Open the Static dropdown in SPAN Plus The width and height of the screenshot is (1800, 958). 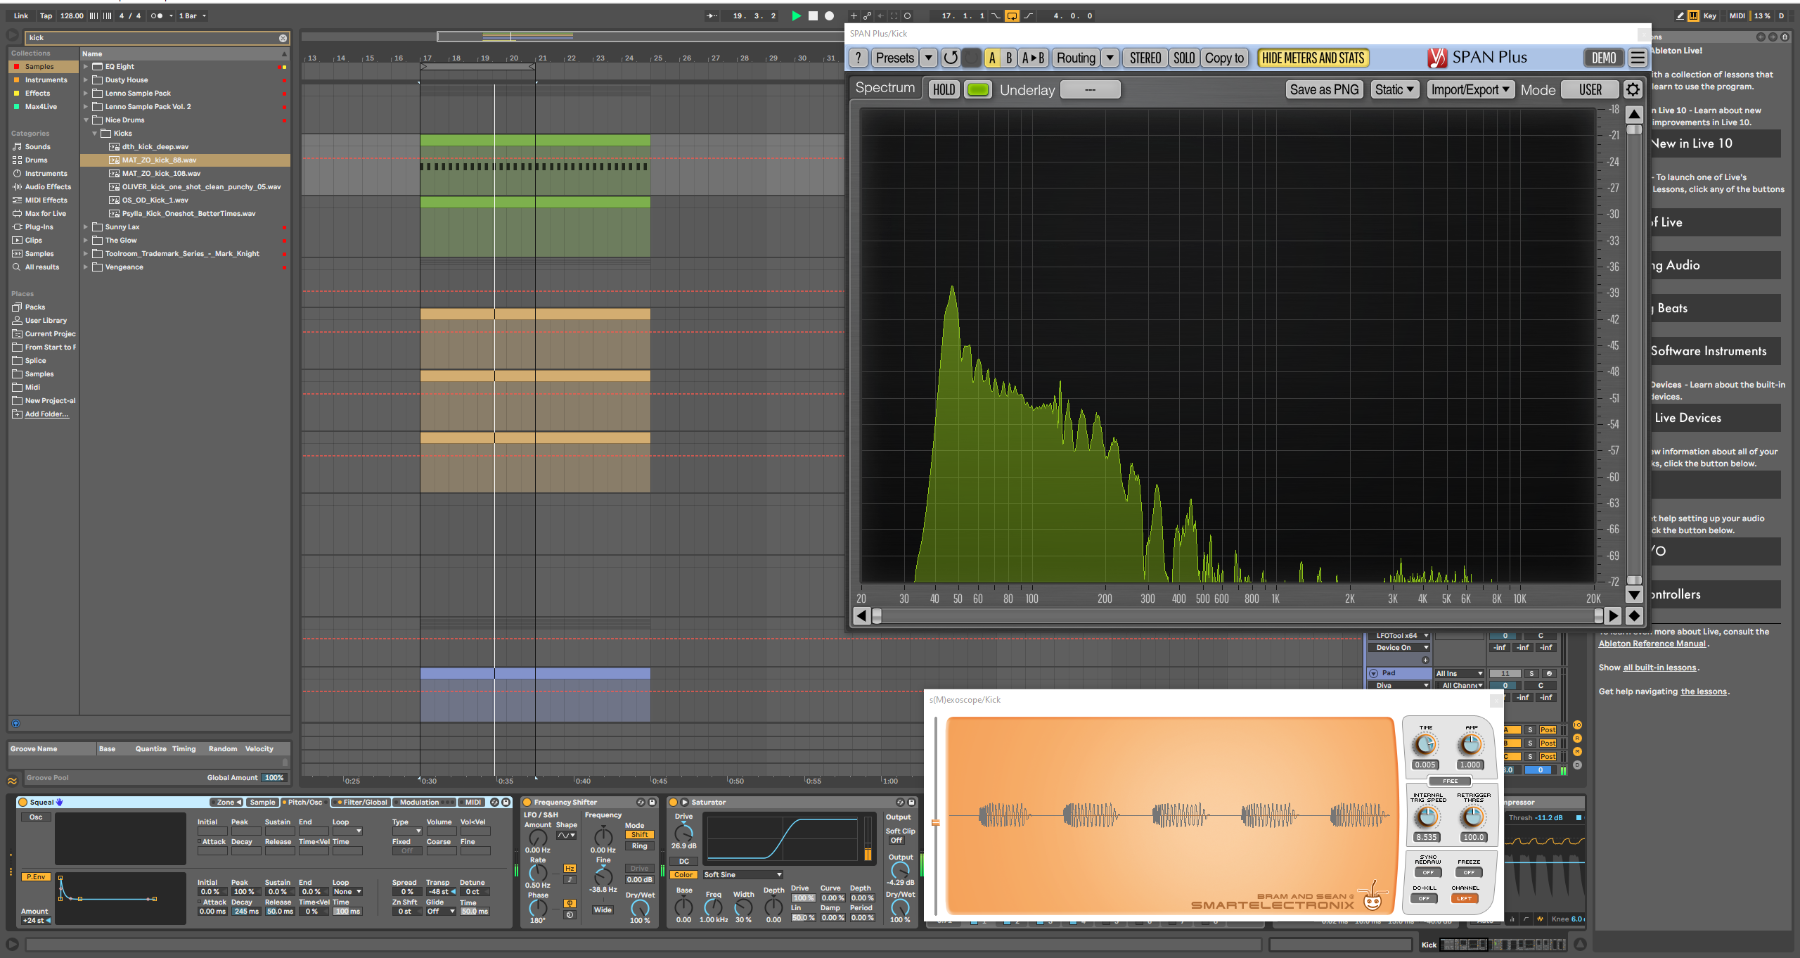[1394, 89]
